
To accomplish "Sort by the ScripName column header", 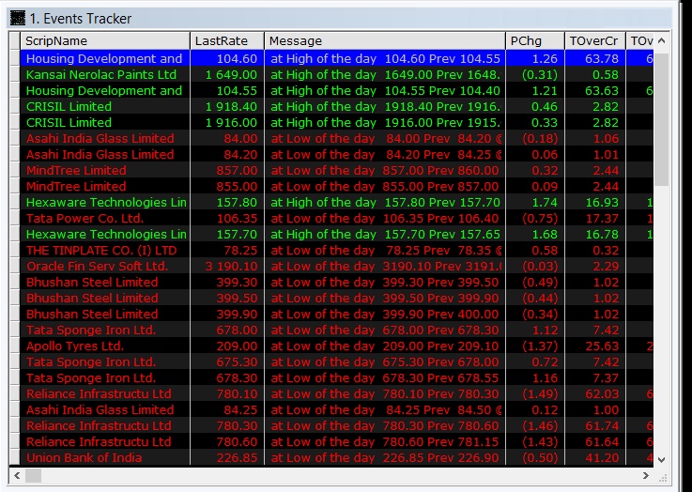I will click(x=105, y=41).
